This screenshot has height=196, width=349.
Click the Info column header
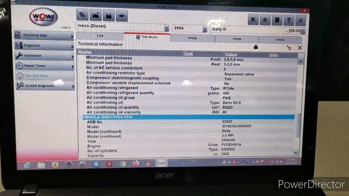pos(283,55)
